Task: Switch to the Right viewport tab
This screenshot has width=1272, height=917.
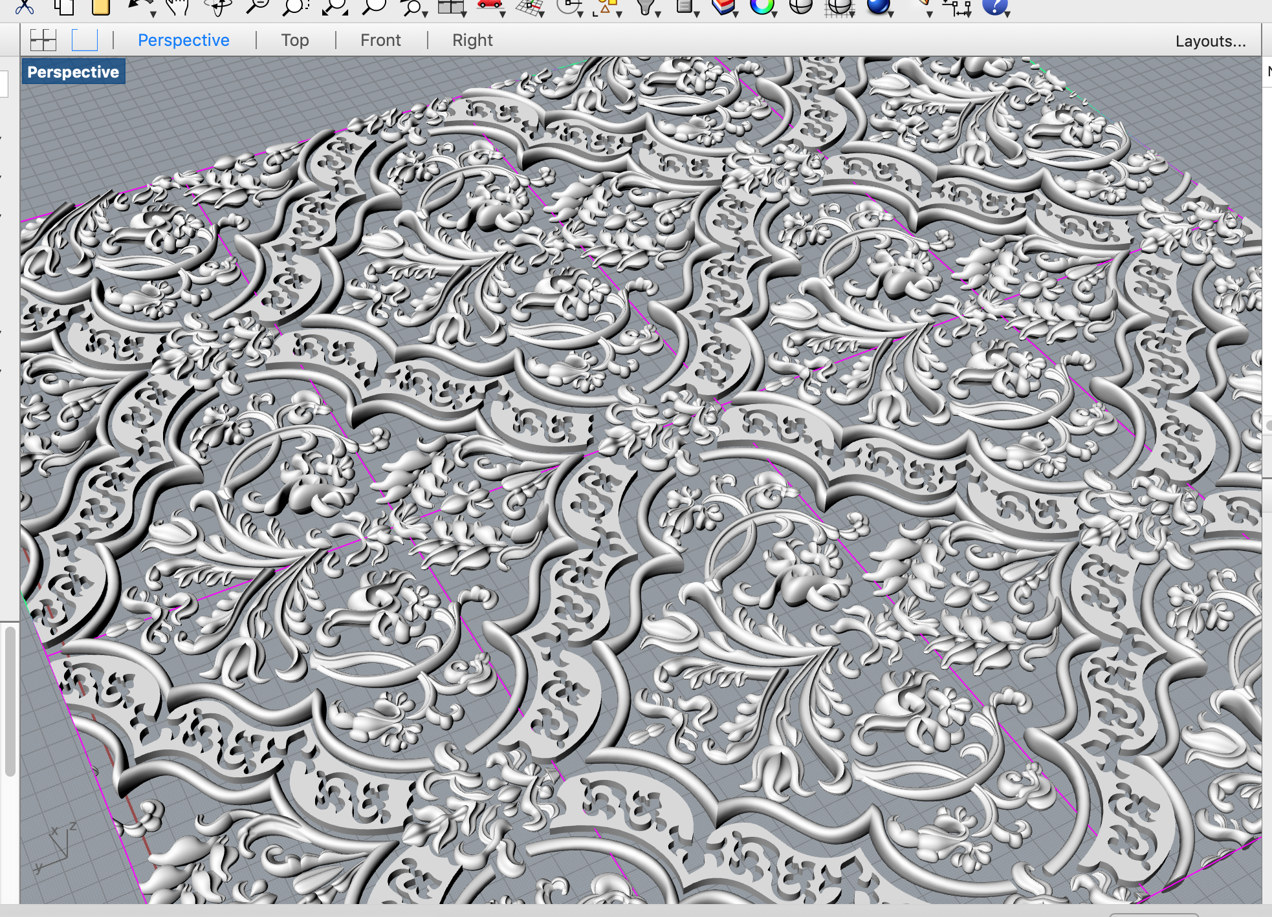Action: coord(472,40)
